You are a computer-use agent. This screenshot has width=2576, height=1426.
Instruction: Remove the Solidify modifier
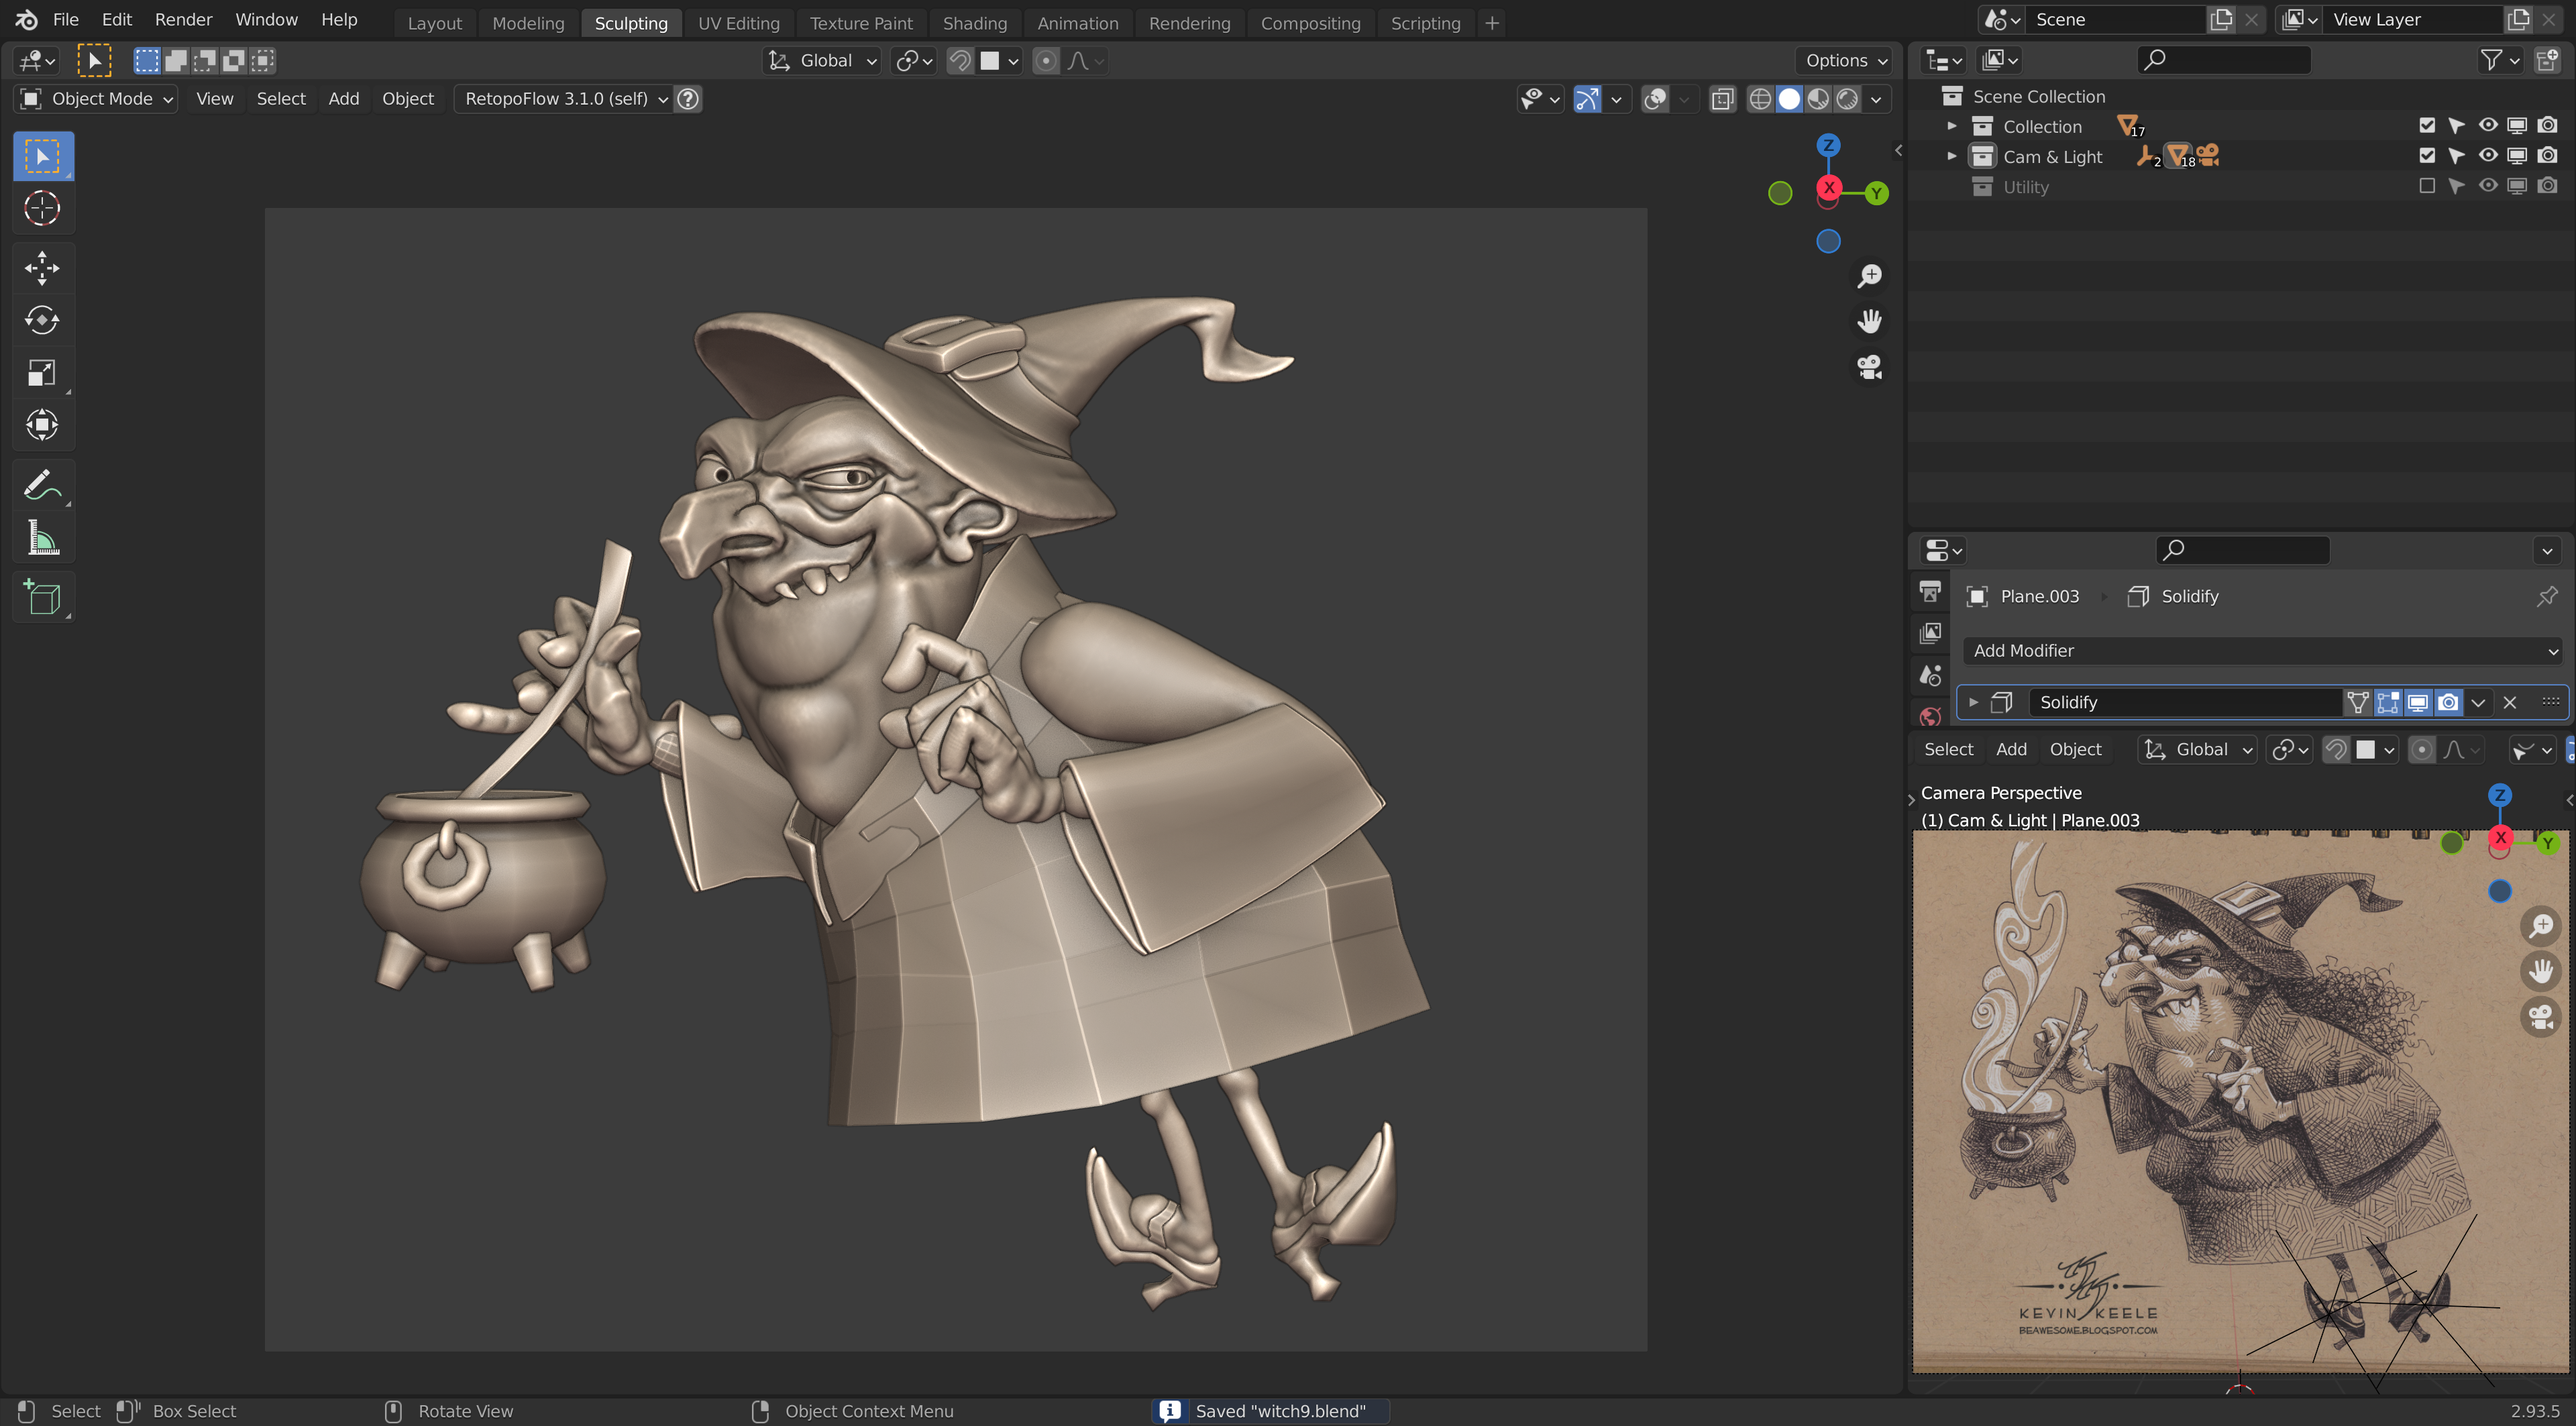pyautogui.click(x=2509, y=702)
